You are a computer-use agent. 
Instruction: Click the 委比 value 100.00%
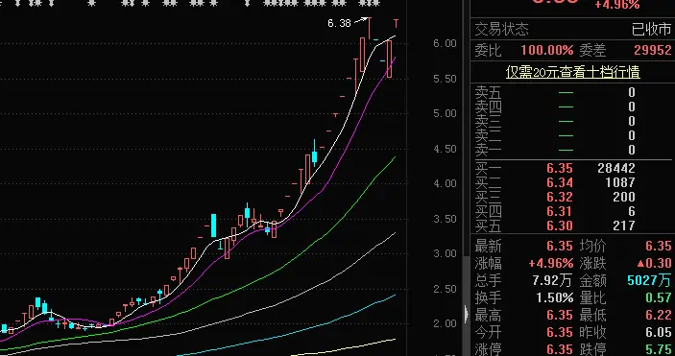coord(546,50)
